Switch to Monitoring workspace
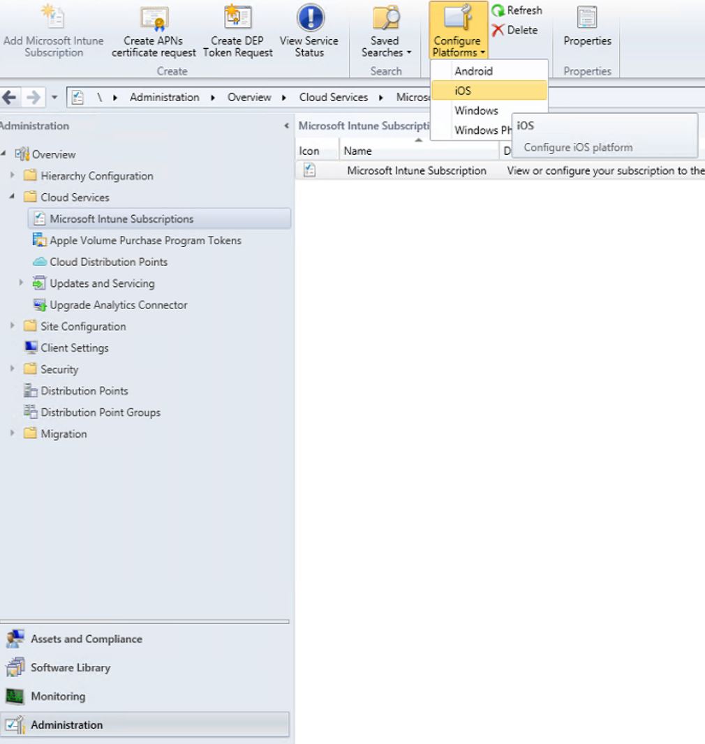 pos(144,697)
